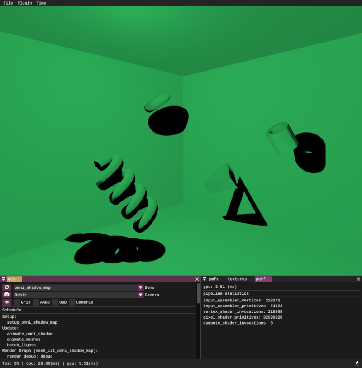
Task: Click input_assembler_vertices value line
Action: coord(242,300)
